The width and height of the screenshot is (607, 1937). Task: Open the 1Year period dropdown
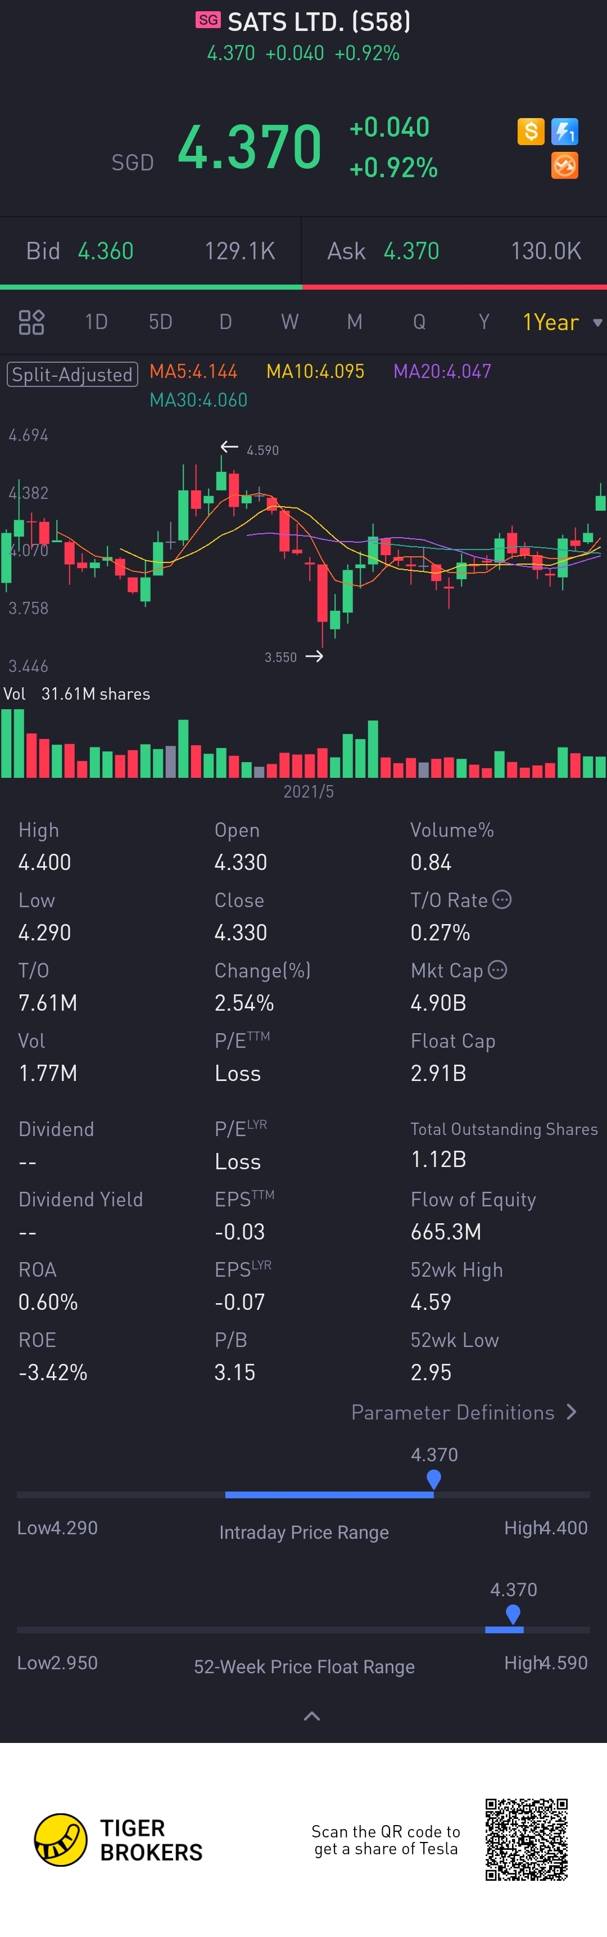562,323
